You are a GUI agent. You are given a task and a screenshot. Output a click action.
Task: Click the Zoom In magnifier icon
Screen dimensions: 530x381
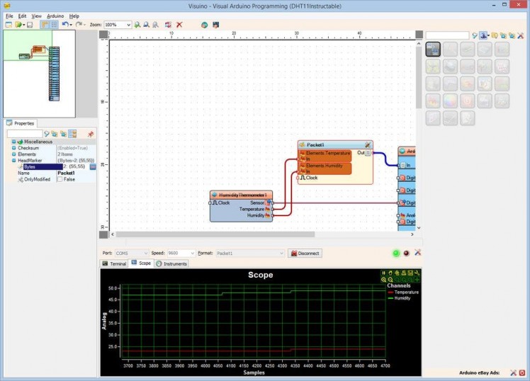tap(137, 25)
